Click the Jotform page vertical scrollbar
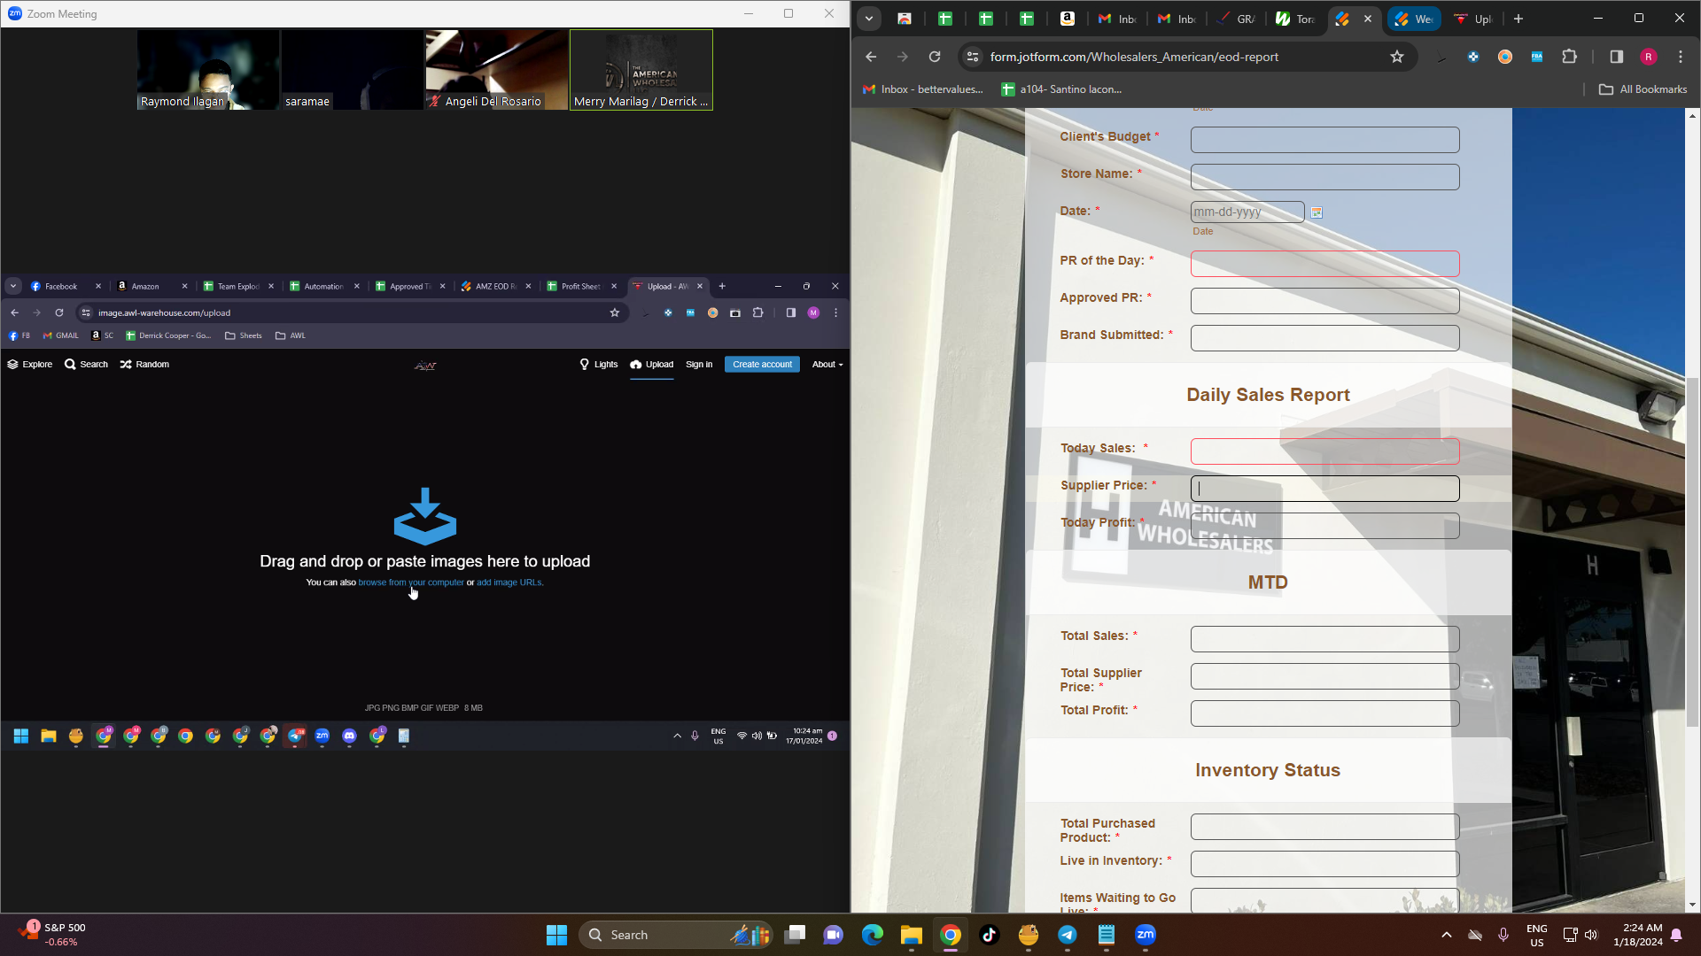The image size is (1701, 956). click(x=1692, y=551)
